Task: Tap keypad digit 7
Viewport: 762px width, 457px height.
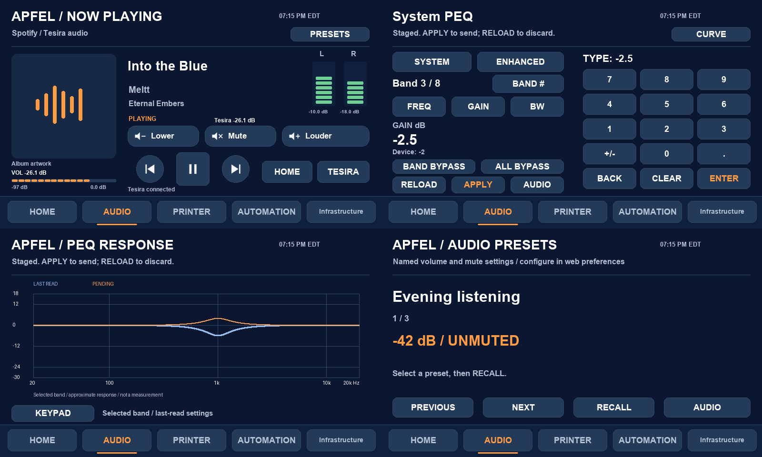Action: (x=610, y=79)
